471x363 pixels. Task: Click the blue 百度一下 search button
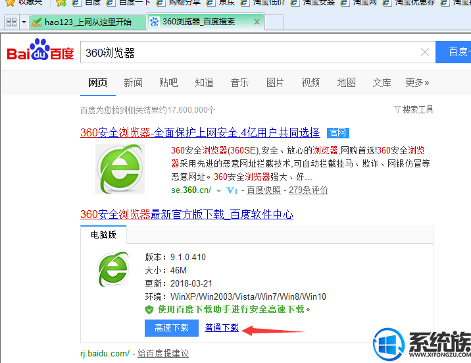(453, 52)
